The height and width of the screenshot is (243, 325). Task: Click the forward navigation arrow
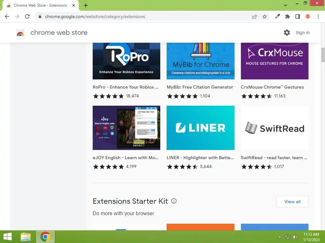[x=17, y=16]
